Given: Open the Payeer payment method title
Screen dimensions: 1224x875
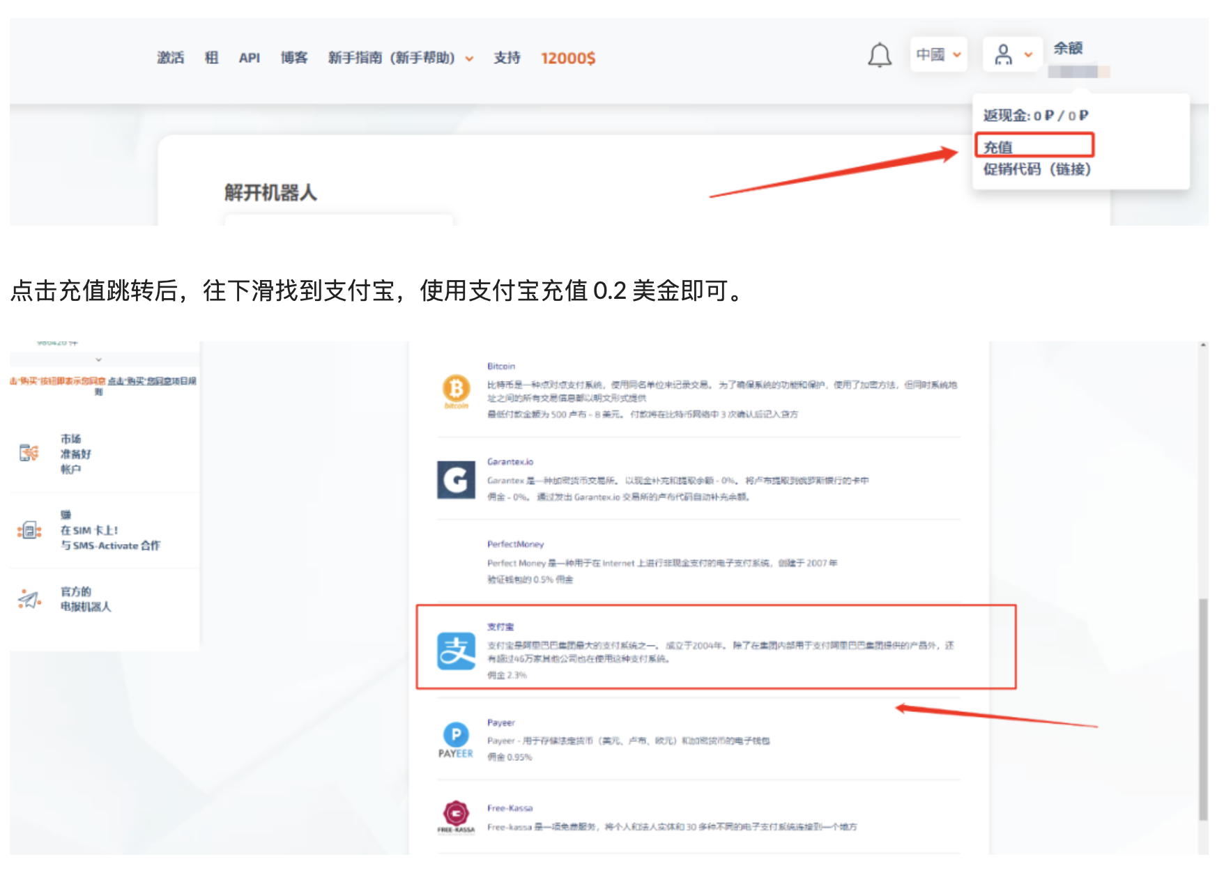Looking at the screenshot, I should tap(500, 722).
